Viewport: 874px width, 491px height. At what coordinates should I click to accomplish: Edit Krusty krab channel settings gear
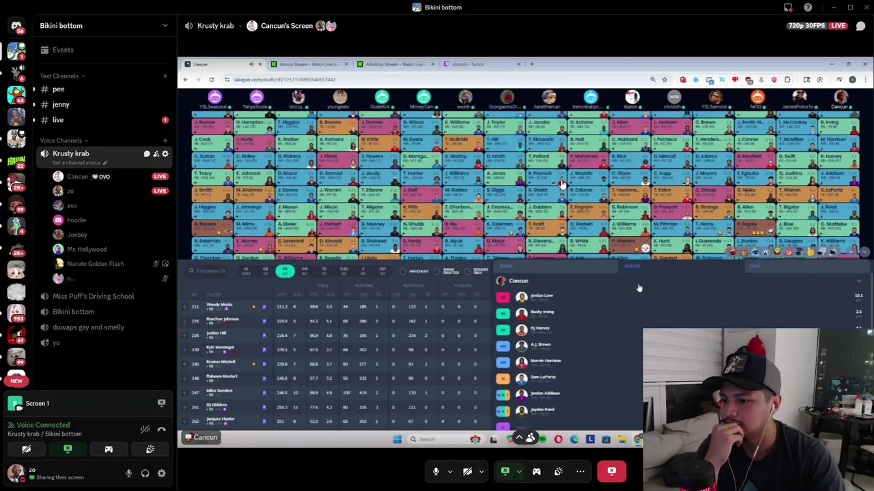pyautogui.click(x=165, y=154)
